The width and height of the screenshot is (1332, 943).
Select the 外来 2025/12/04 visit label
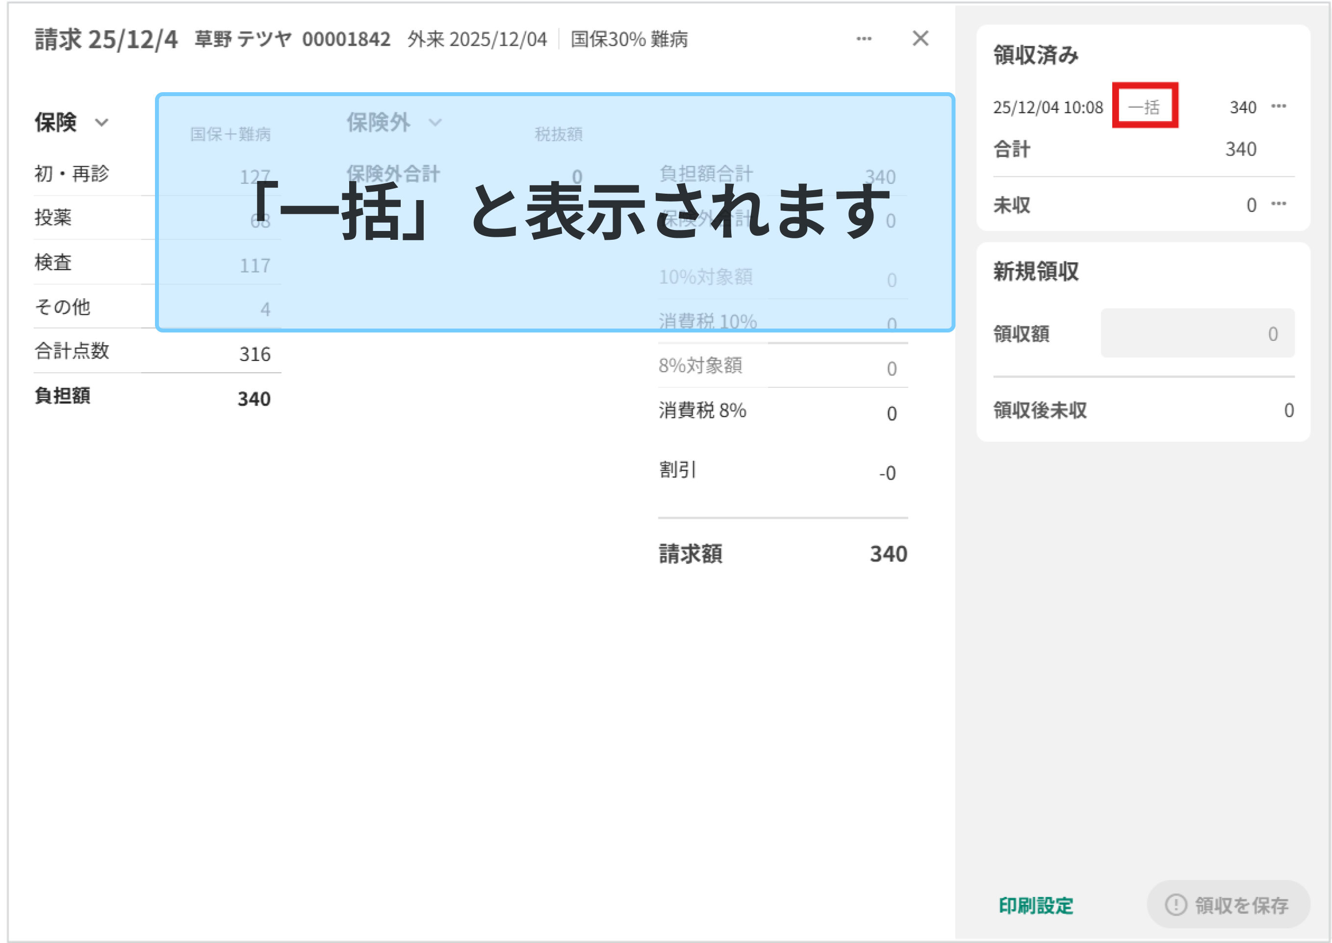click(x=477, y=40)
